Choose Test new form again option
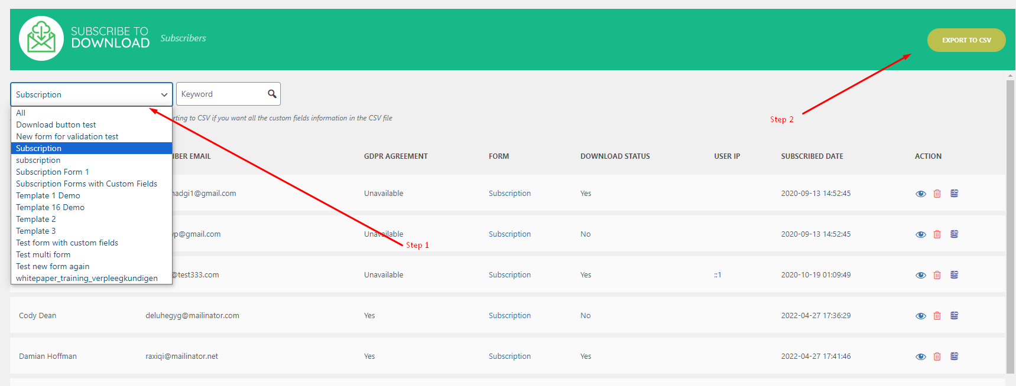1016x386 pixels. 92,266
